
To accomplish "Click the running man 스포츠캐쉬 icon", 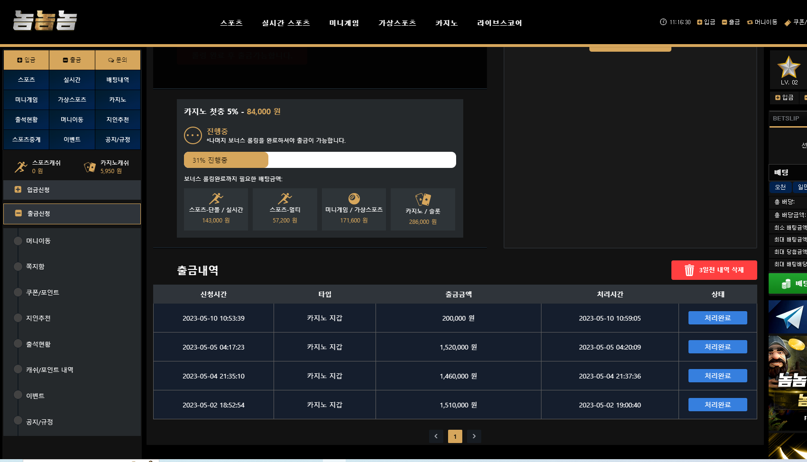I will [21, 167].
